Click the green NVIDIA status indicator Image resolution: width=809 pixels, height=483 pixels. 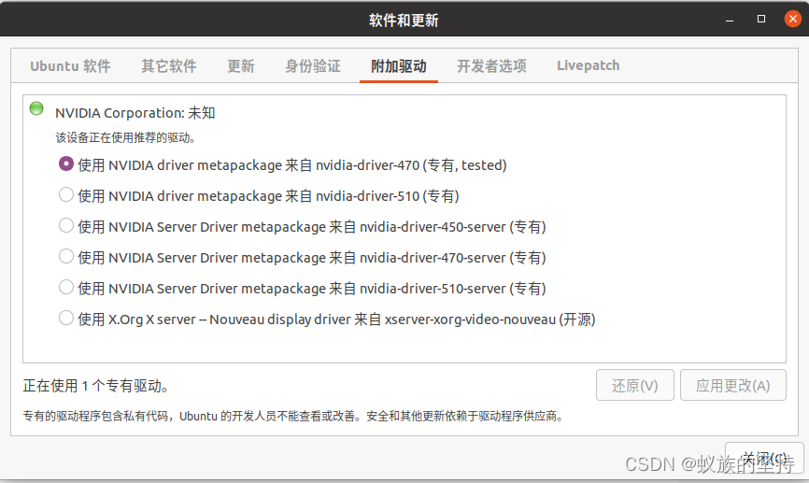pyautogui.click(x=36, y=109)
